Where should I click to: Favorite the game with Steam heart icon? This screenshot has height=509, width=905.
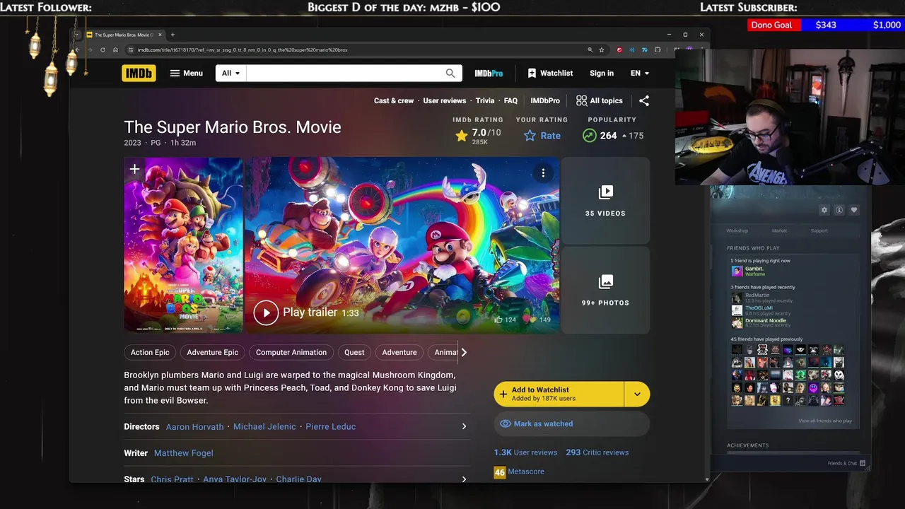click(x=854, y=210)
